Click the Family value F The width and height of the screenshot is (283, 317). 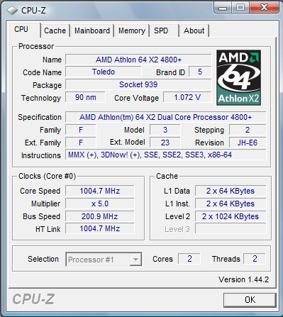[x=81, y=130]
